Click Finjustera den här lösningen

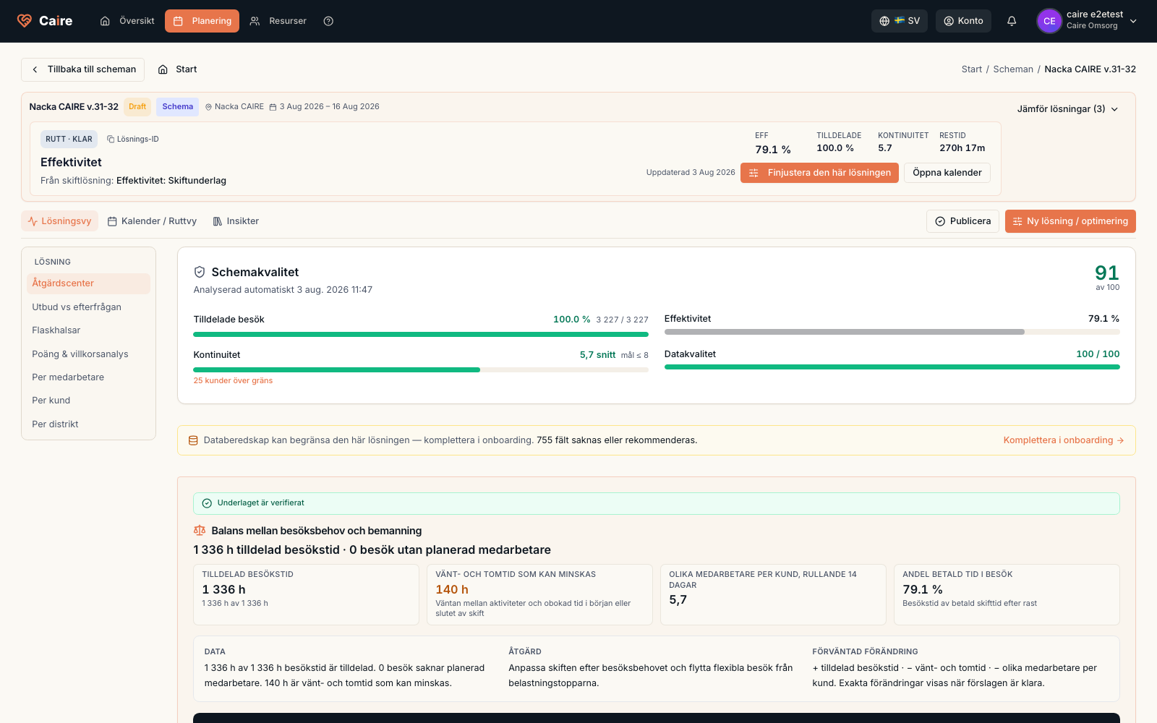(x=819, y=173)
